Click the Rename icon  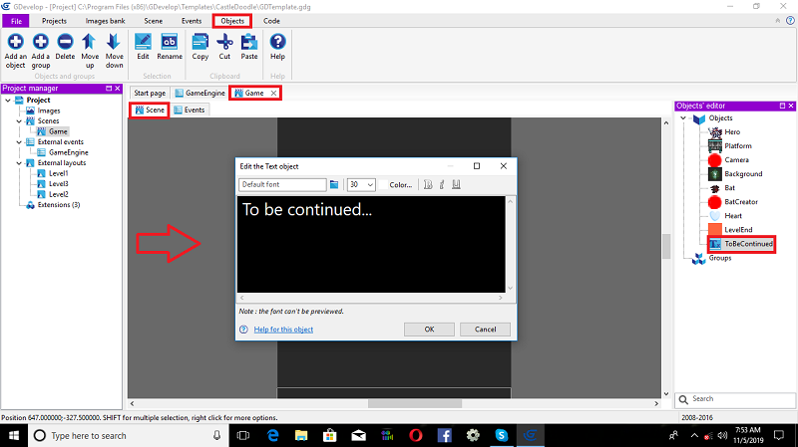(x=169, y=42)
